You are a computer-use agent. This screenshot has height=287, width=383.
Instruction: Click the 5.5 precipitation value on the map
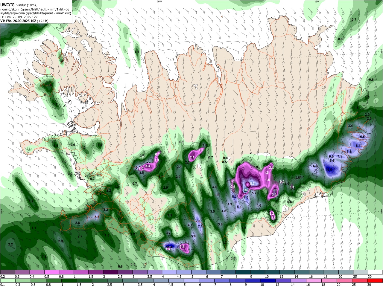coord(97,217)
